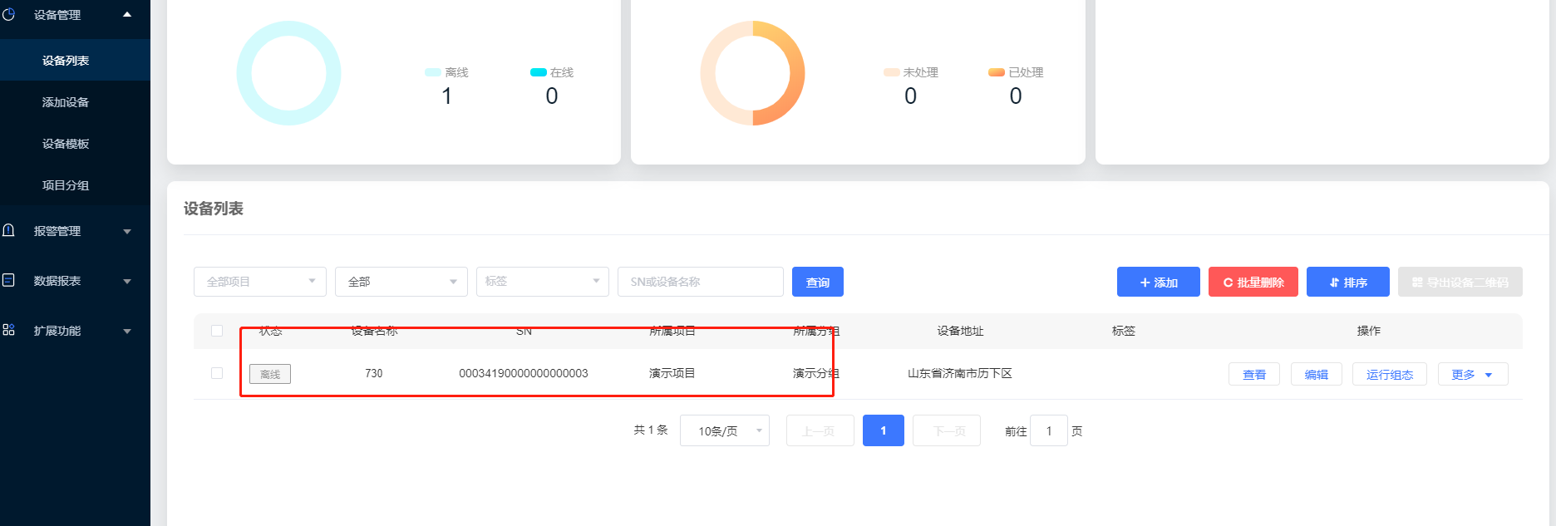Viewport: 1556px width, 526px height.
Task: Click the device management sidebar icon
Action: coord(8,14)
